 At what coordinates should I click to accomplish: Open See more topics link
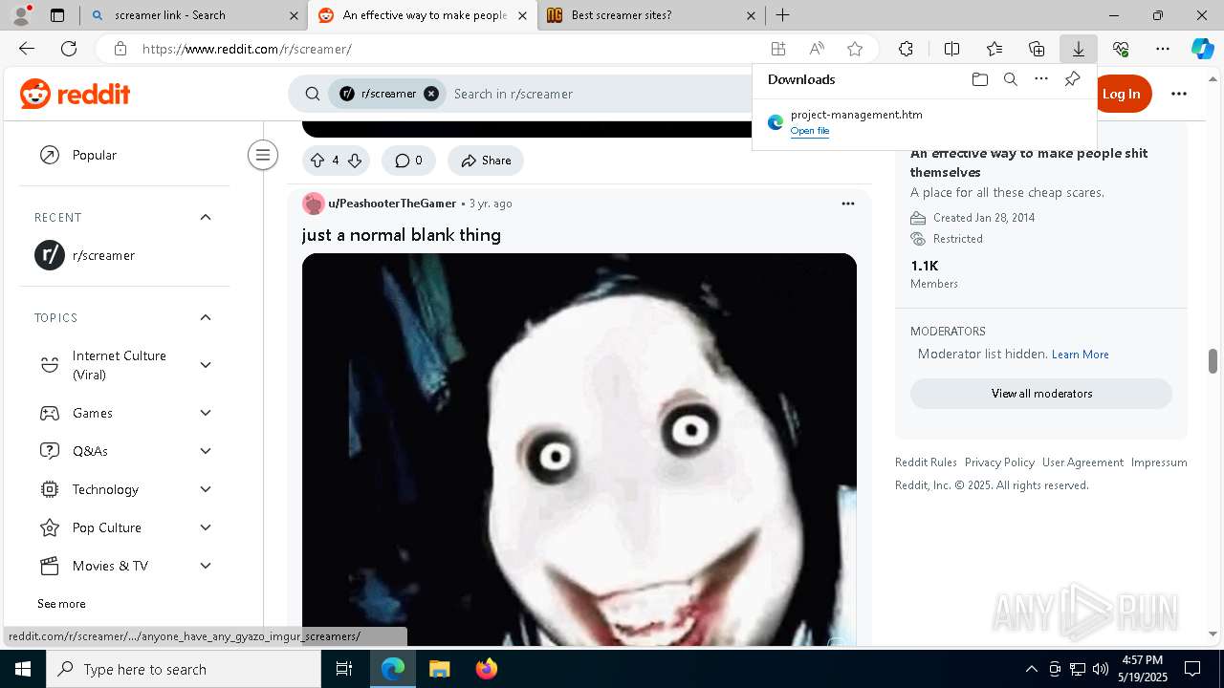click(x=61, y=604)
